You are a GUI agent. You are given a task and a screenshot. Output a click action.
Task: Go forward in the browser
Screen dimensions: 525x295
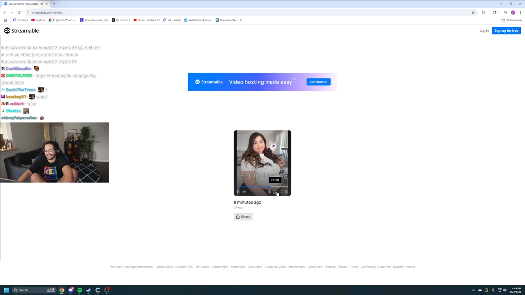click(12, 13)
